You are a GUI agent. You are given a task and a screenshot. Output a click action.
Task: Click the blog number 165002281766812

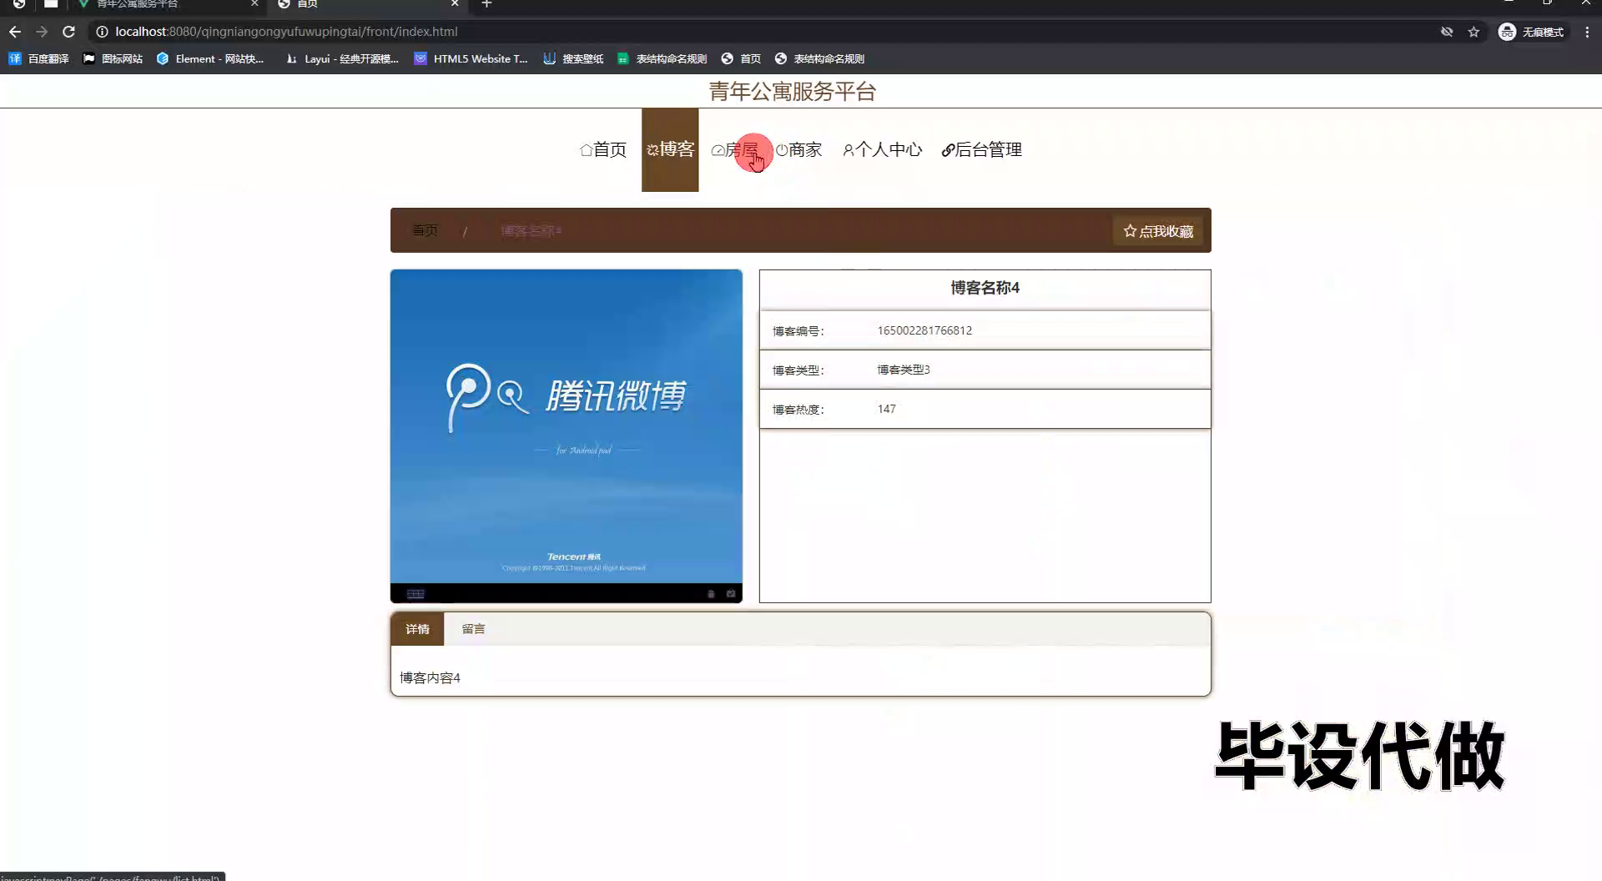click(924, 330)
